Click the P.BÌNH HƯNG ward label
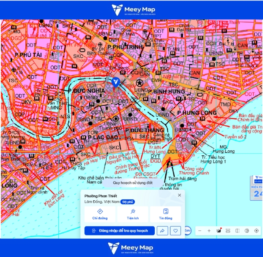 coord(167,92)
